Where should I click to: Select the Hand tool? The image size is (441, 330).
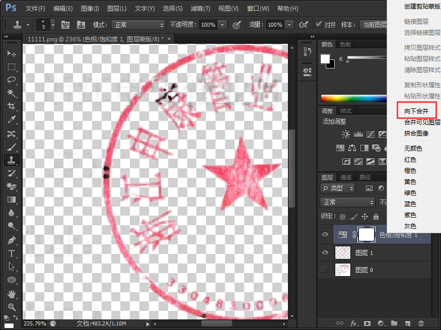click(x=12, y=295)
